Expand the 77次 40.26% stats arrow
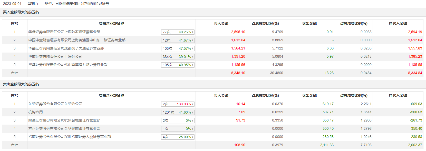The height and width of the screenshot is (151, 426). click(193, 32)
